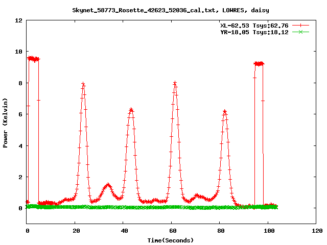Click the x-axis tick label 60
Screen dimensions: 327x245
(x=173, y=231)
